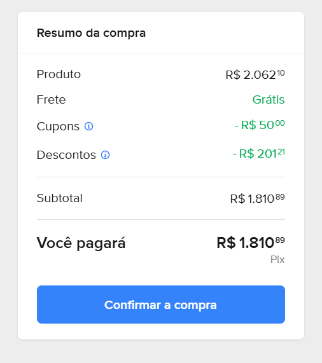Select the Resumo da compra heading
This screenshot has width=322, height=363.
click(91, 33)
